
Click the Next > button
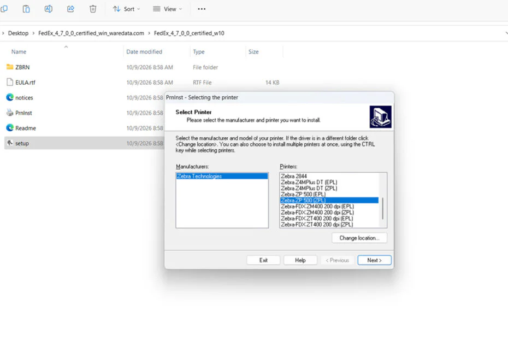pos(375,260)
